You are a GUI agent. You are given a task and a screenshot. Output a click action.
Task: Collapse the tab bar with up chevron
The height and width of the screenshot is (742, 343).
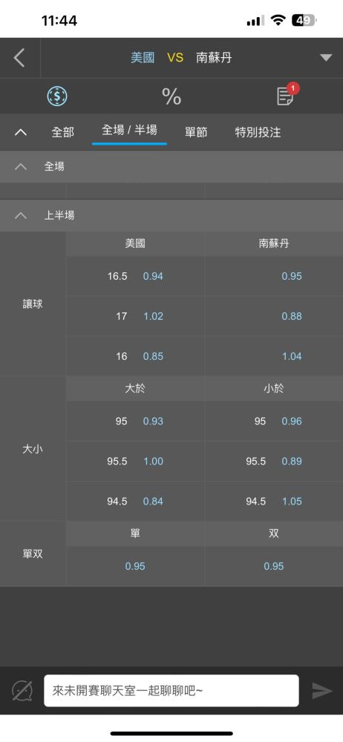tap(20, 132)
